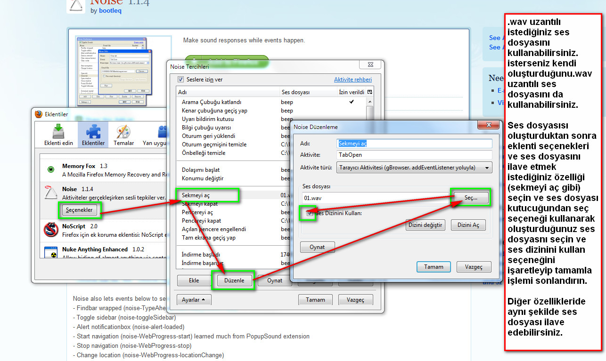
Task: Toggle Ses Dizinini Kullan checkbox
Action: [x=309, y=213]
